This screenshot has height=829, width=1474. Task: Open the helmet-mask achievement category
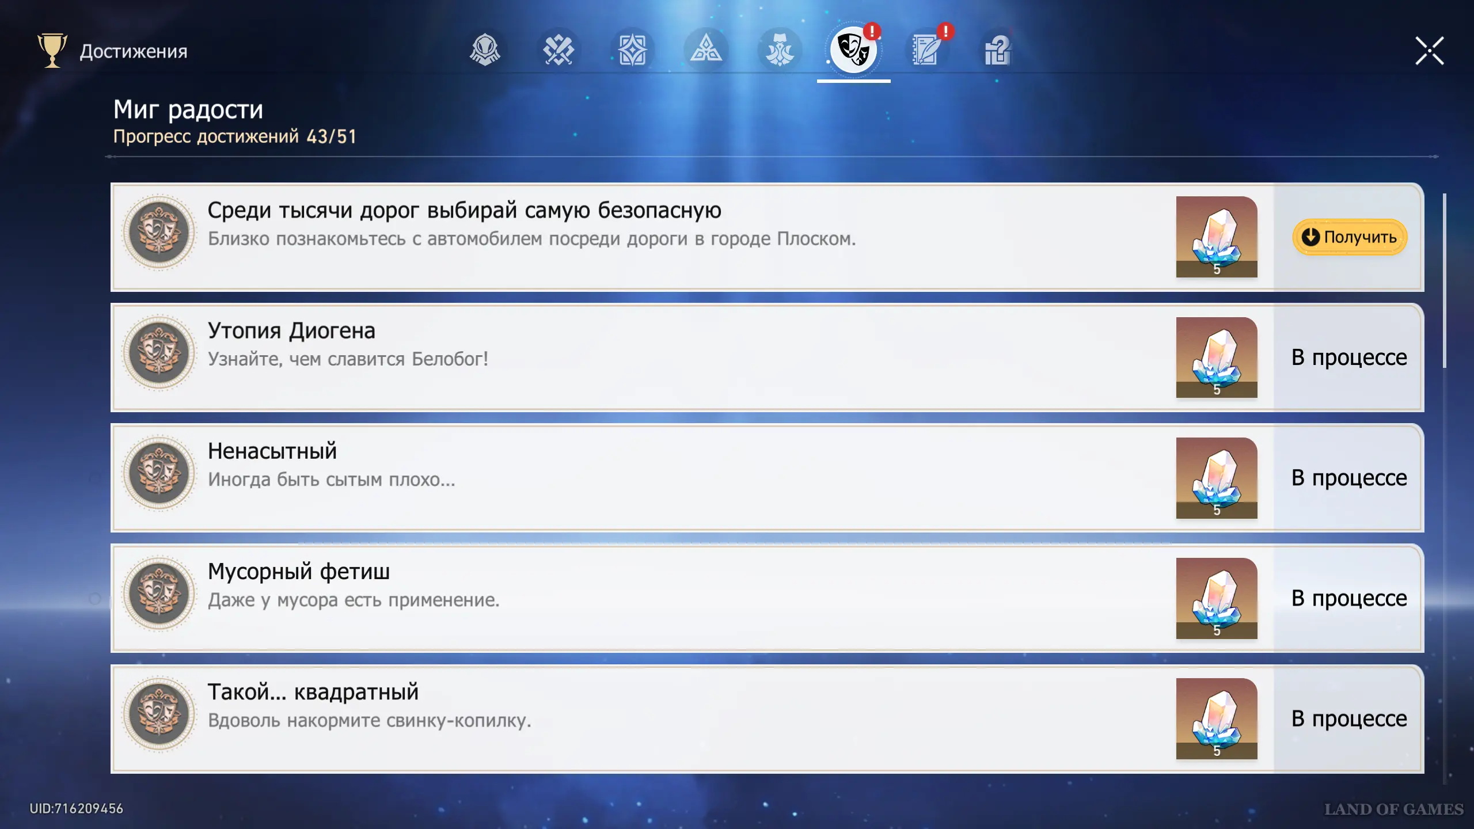tap(485, 50)
